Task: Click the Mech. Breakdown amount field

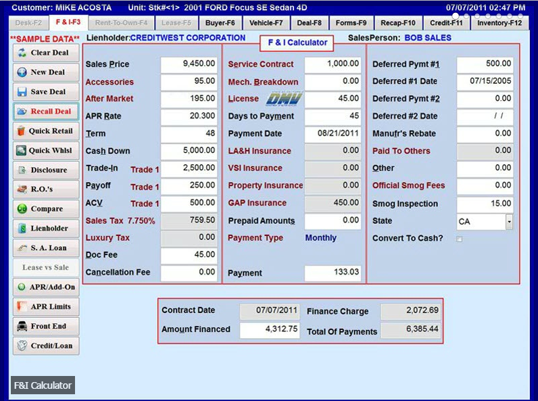Action: point(333,82)
